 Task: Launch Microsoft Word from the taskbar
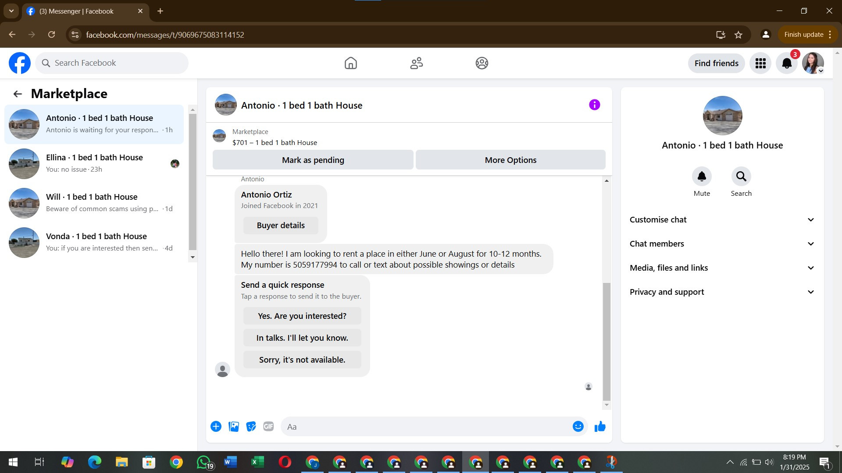pyautogui.click(x=230, y=462)
